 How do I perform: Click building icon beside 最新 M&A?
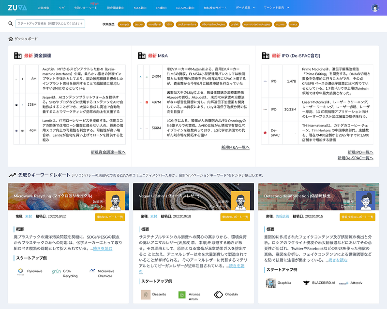tap(142, 56)
